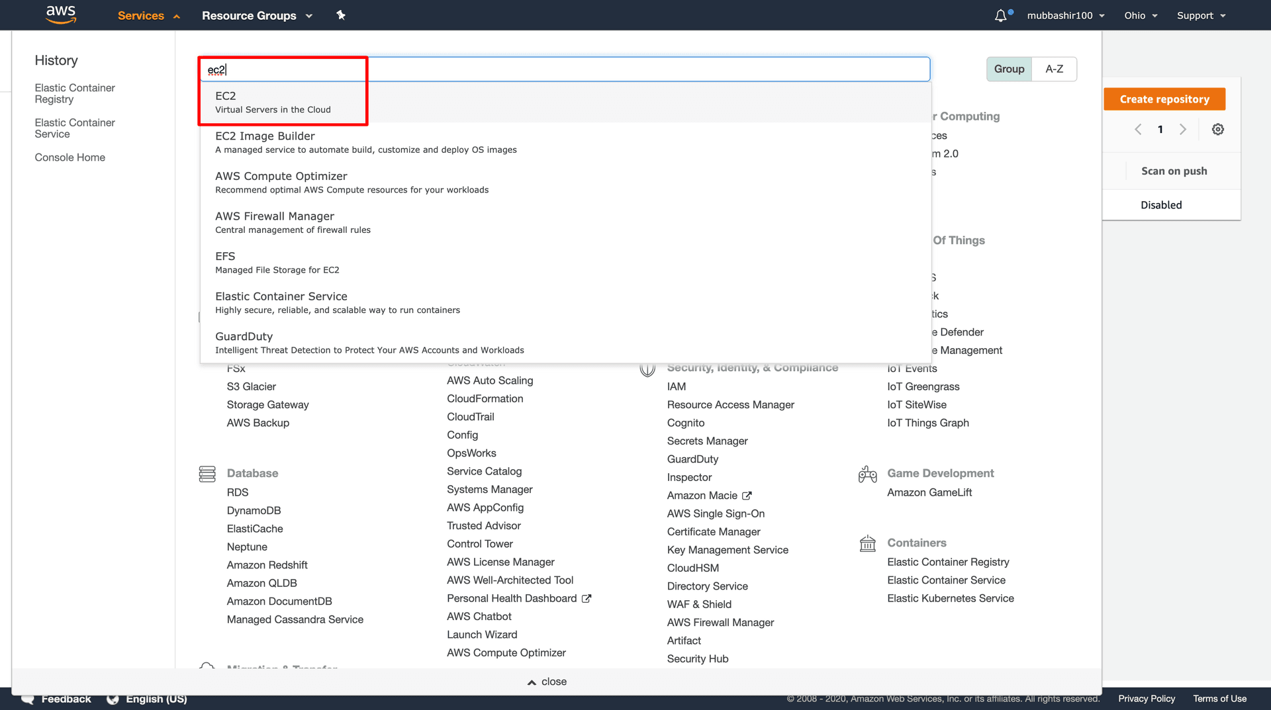
Task: Open Elastic Kubernetes Service
Action: (x=950, y=598)
